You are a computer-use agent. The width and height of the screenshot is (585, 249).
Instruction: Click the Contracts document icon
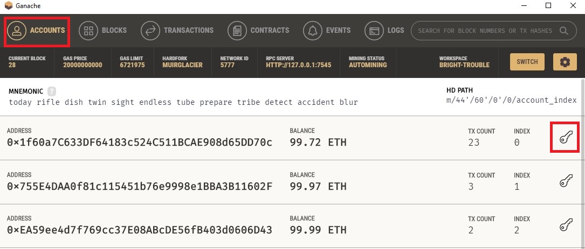coord(237,31)
